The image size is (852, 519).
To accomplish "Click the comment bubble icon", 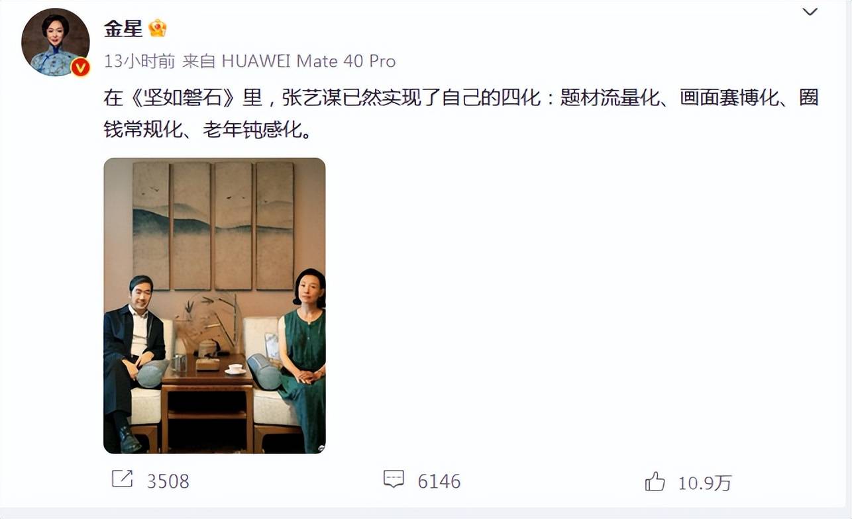I will coord(394,479).
